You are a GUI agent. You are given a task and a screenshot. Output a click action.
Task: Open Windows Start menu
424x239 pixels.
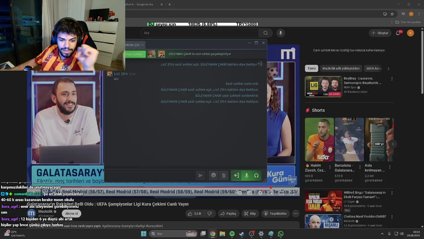click(144, 234)
